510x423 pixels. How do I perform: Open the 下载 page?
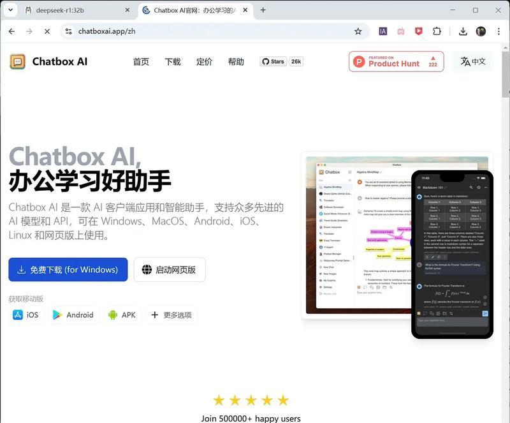pyautogui.click(x=173, y=61)
